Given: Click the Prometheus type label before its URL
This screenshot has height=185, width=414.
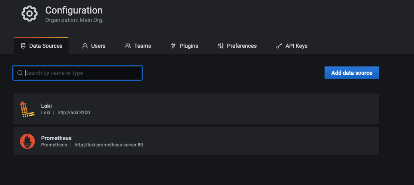Looking at the screenshot, I should point(54,145).
